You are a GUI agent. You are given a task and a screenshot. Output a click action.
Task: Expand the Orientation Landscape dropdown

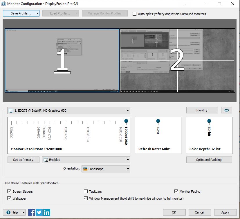(x=128, y=169)
